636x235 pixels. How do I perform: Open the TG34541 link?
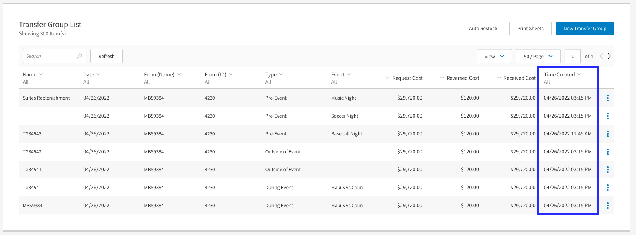click(32, 170)
